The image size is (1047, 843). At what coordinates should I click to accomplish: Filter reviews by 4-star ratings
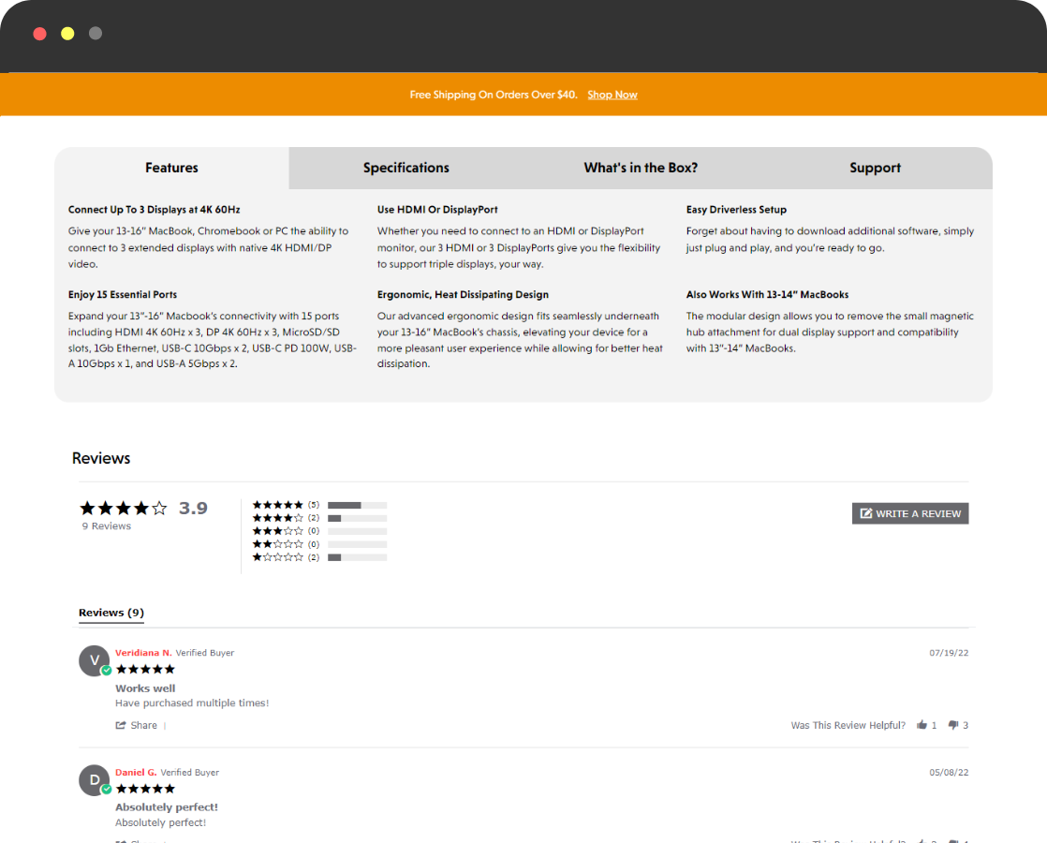click(x=277, y=518)
